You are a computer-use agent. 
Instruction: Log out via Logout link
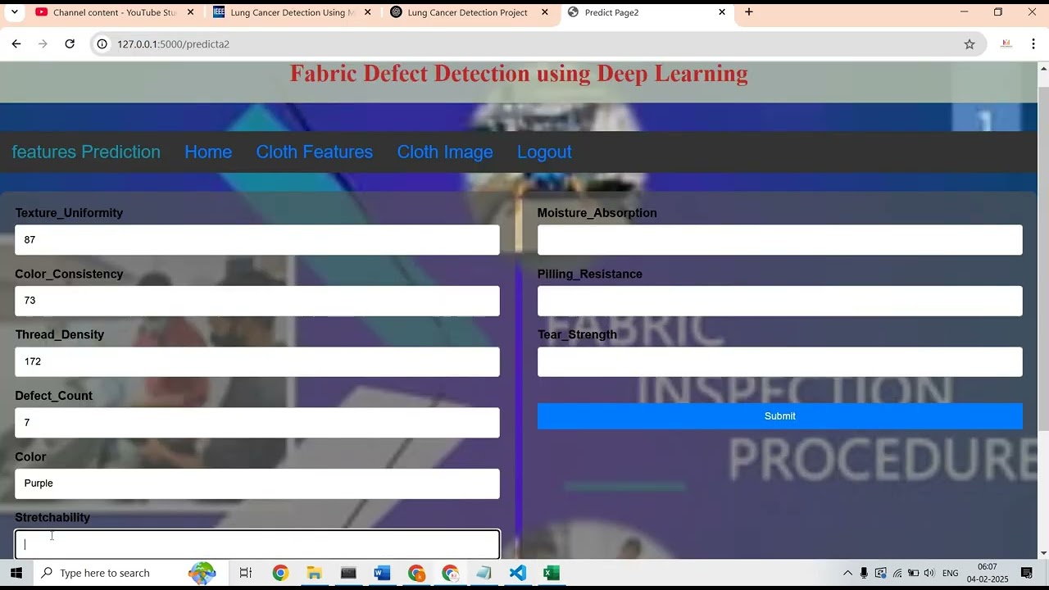coord(544,152)
